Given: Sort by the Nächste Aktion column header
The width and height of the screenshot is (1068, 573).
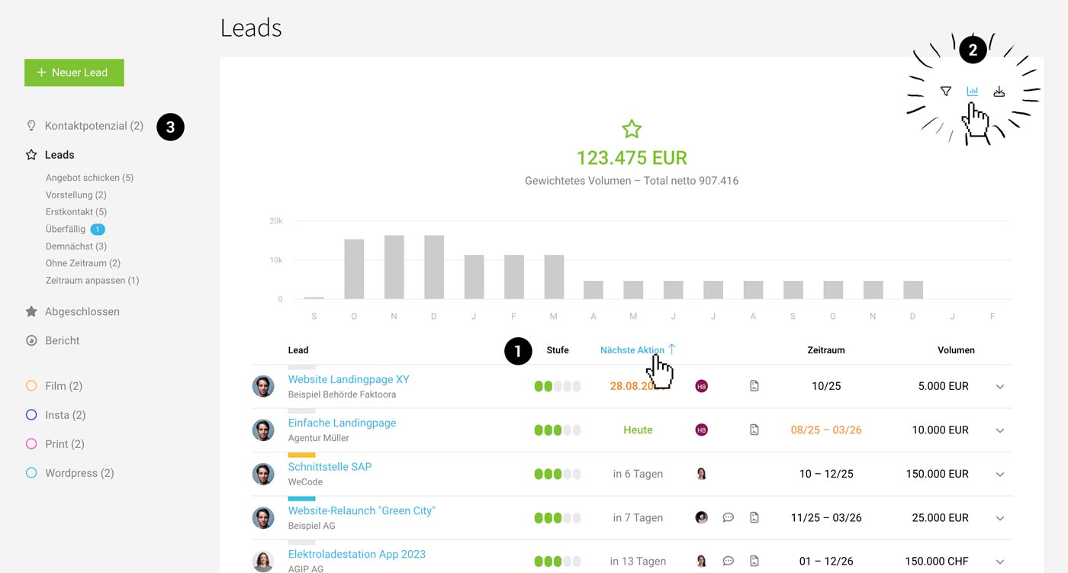Looking at the screenshot, I should (x=632, y=350).
